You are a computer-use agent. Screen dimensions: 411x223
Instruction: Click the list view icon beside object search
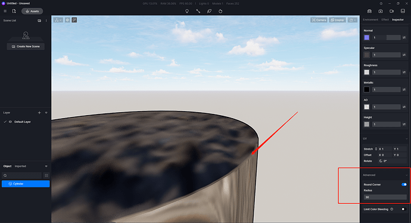coord(46,175)
